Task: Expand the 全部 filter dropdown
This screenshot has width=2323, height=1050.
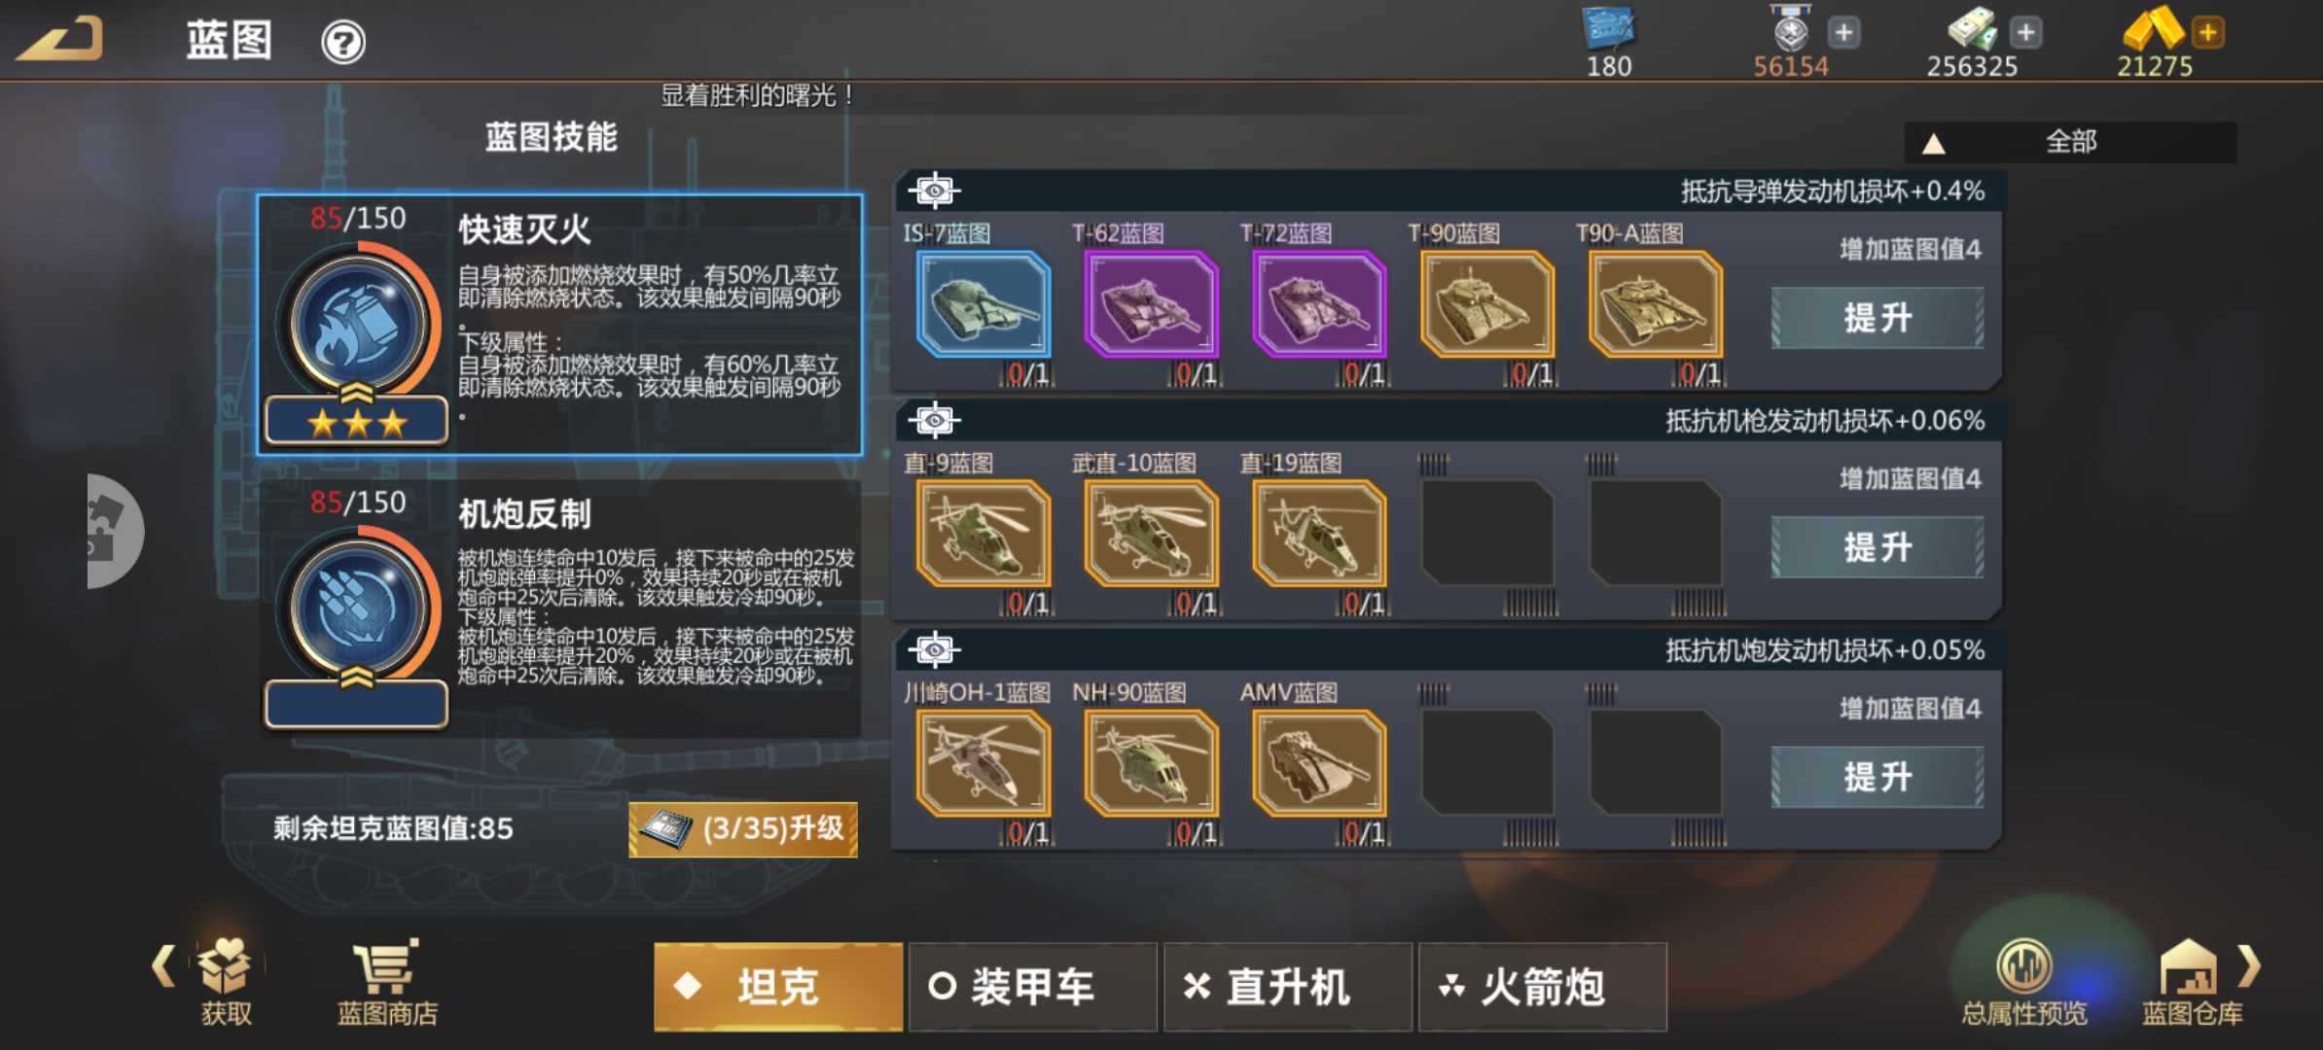Action: pyautogui.click(x=2070, y=142)
